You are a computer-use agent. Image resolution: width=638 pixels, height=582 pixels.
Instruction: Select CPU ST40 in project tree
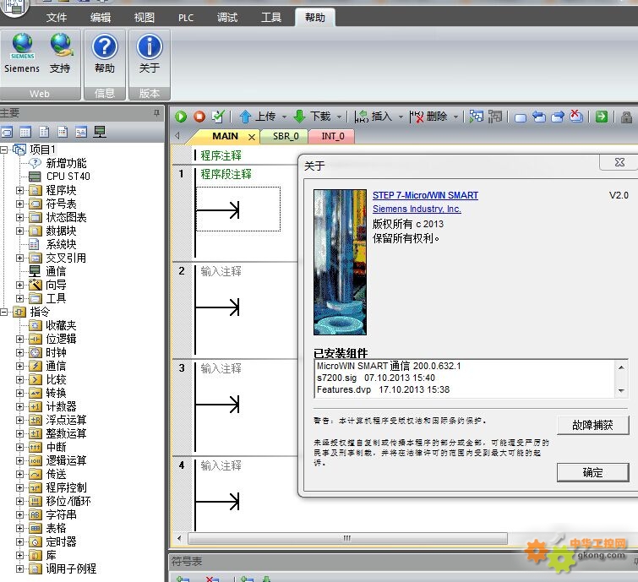[68, 177]
